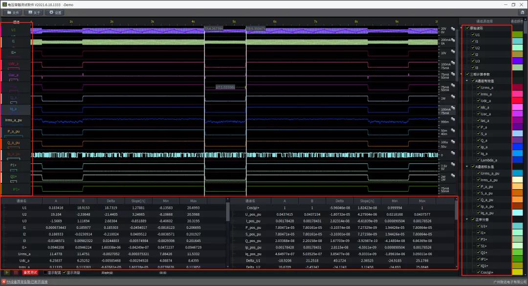The height and width of the screenshot is (286, 528).
Task: Click the color swatch for Urms_a
Action: coord(517,88)
